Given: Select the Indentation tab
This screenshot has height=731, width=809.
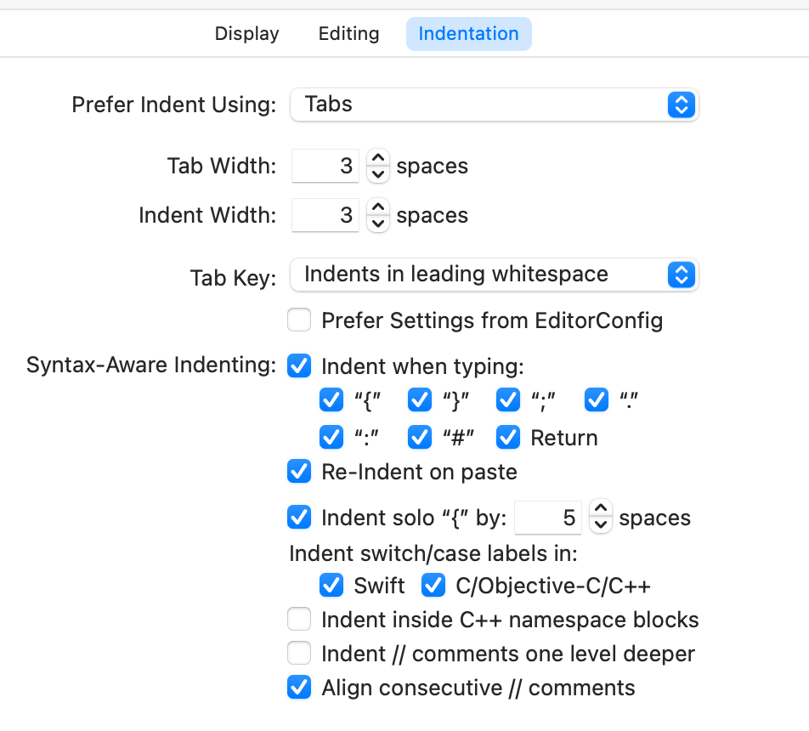Looking at the screenshot, I should click(x=468, y=34).
